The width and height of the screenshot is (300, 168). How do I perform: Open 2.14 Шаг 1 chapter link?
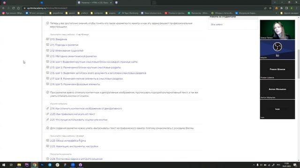[x=94, y=62]
